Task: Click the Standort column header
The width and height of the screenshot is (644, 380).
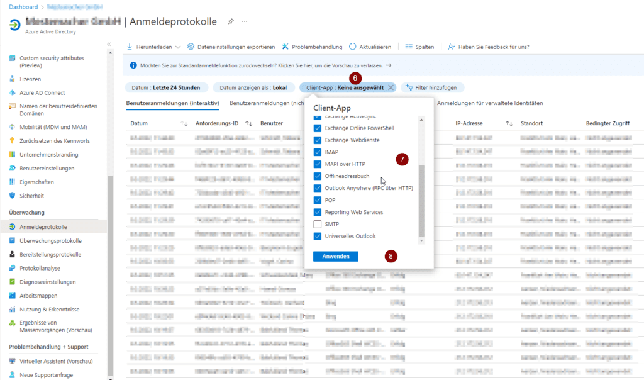Action: click(531, 123)
